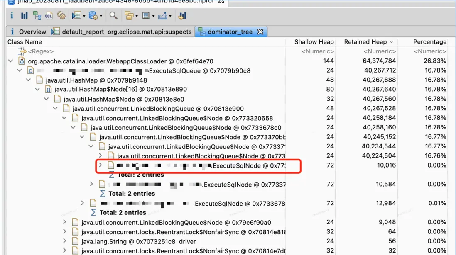Expand the node with retained heap 40,224,504

pos(101,155)
